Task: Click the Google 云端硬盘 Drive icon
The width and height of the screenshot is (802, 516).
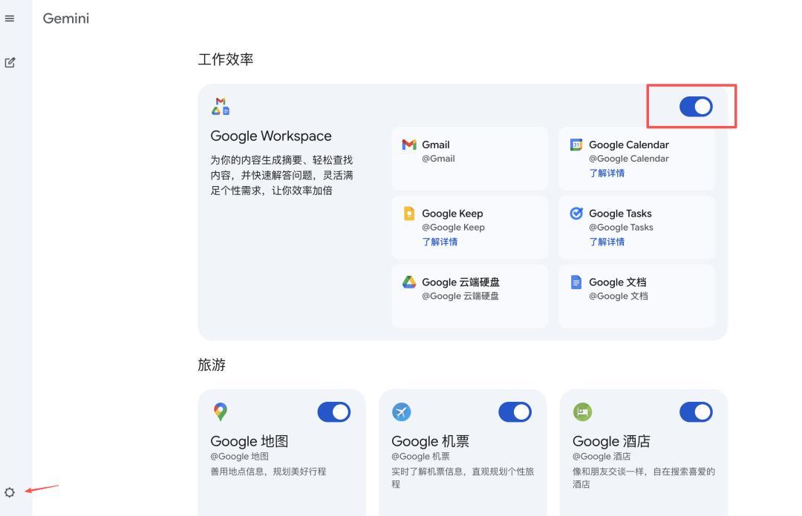Action: [x=409, y=282]
